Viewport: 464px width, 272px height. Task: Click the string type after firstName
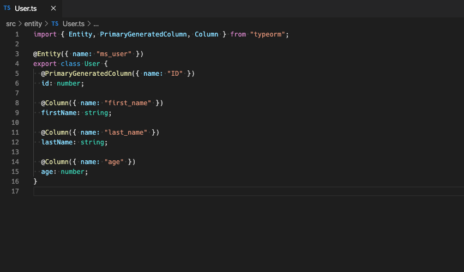96,113
